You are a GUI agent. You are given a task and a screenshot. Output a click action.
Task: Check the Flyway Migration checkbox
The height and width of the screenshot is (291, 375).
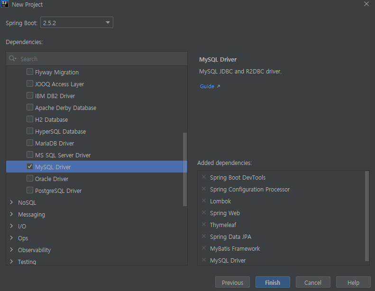[x=30, y=72]
